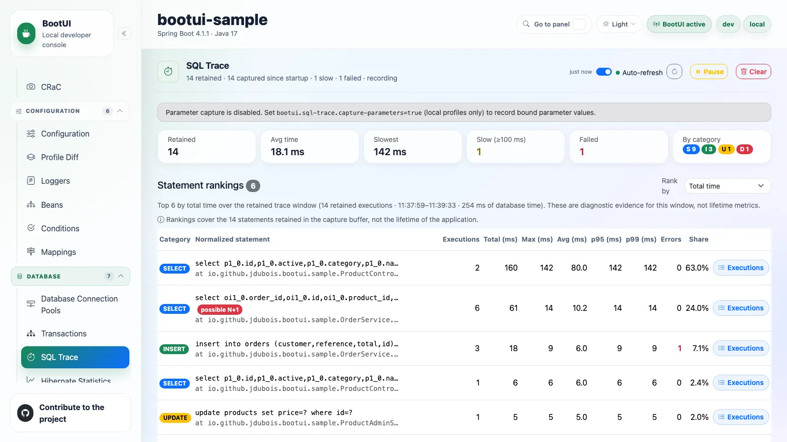Click the U 1 update category badge
Screen dimensions: 787x442
[x=726, y=149]
